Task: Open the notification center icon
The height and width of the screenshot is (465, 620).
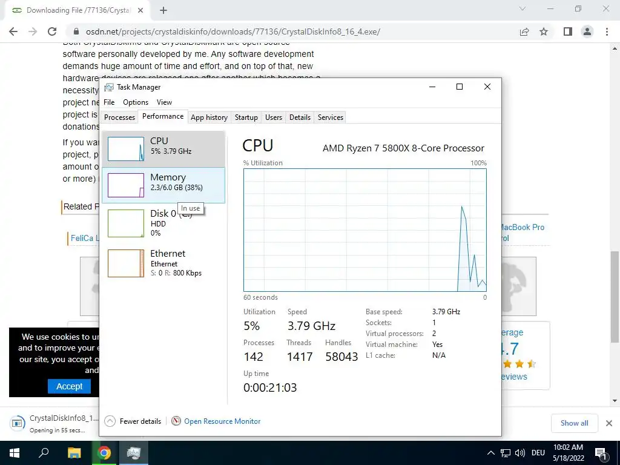Action: [x=601, y=453]
